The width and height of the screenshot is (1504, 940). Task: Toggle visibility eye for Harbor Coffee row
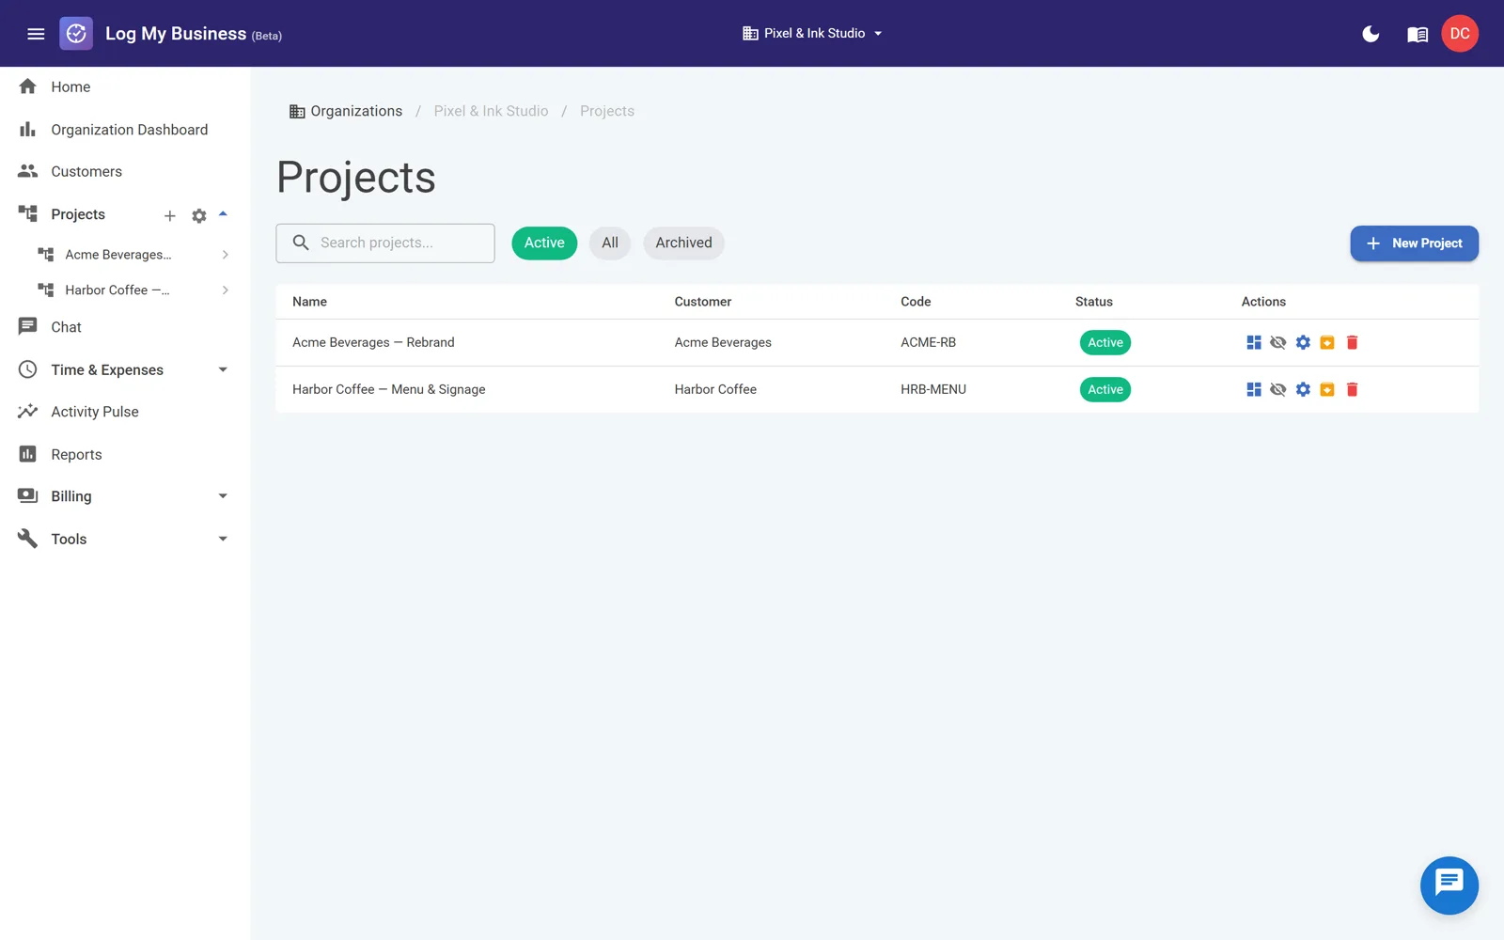point(1277,389)
